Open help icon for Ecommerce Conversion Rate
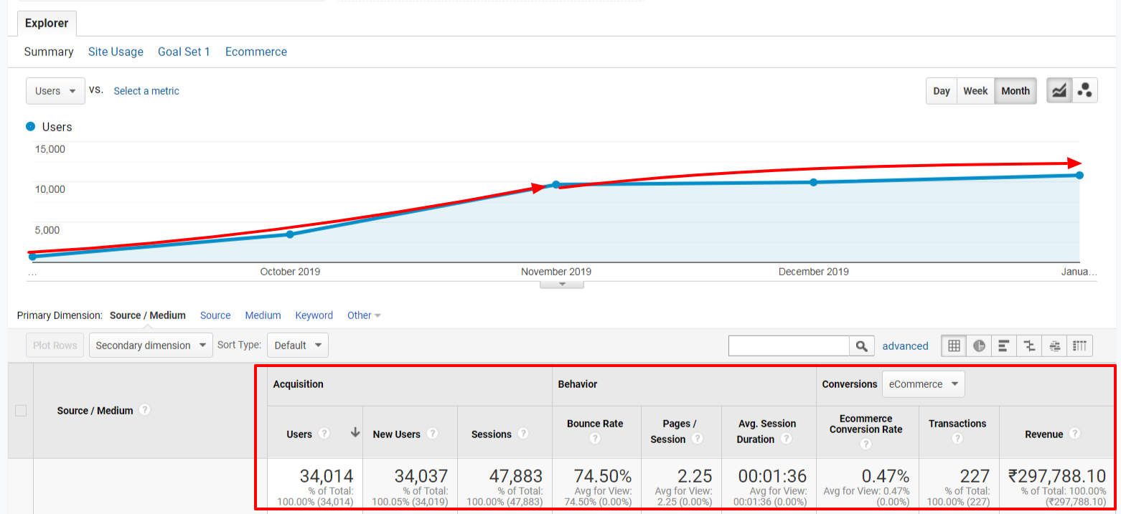Image resolution: width=1121 pixels, height=514 pixels. 866,444
